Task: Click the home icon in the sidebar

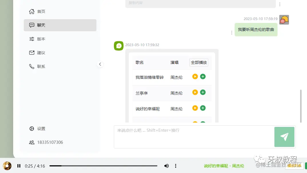Action: point(32,11)
